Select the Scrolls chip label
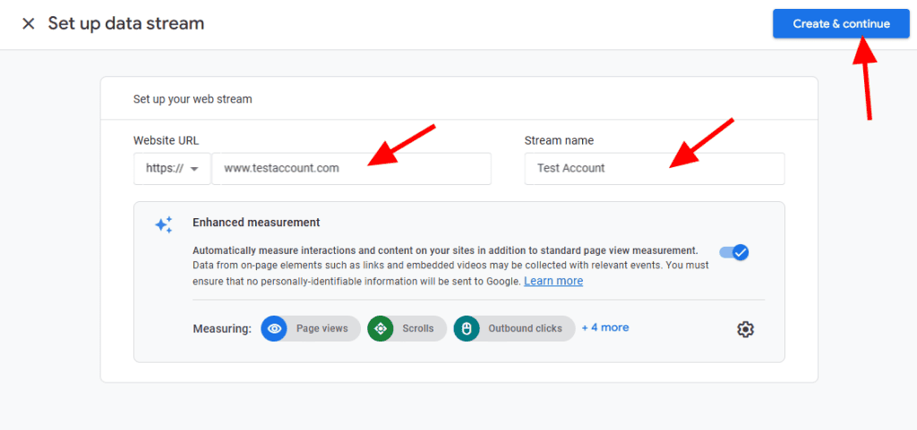The height and width of the screenshot is (430, 917). pos(417,328)
